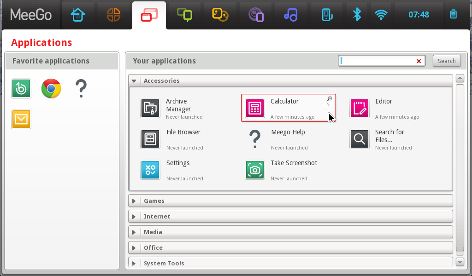Open the People panel icon
Viewport: 472px width, 276px height.
coord(220,15)
